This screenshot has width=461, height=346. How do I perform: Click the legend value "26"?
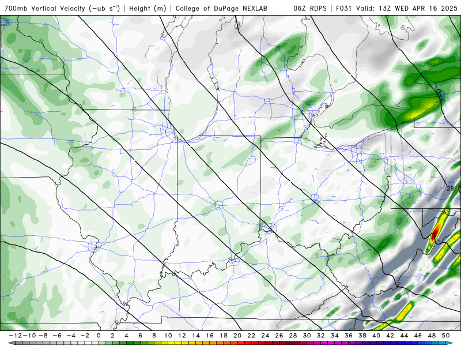[279, 336]
